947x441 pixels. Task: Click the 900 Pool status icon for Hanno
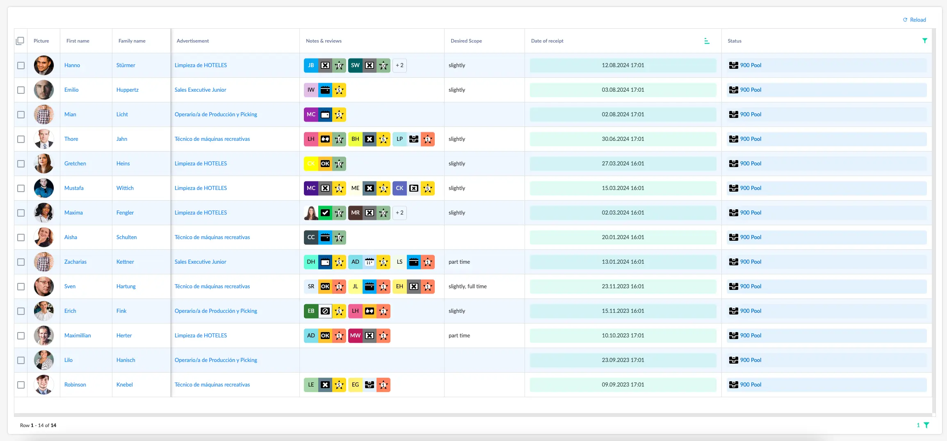coord(733,66)
